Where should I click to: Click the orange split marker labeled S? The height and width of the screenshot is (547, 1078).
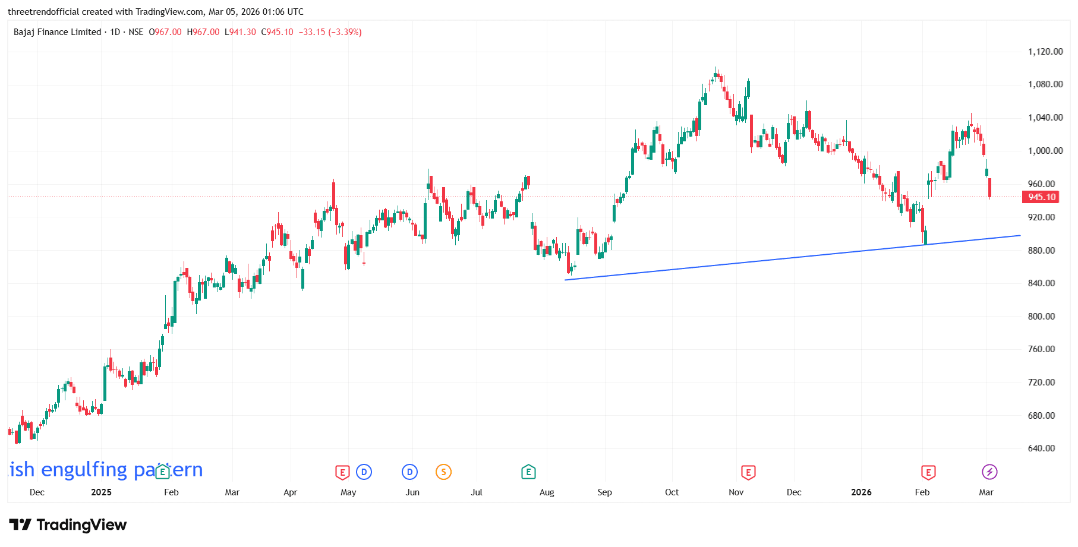pyautogui.click(x=443, y=472)
